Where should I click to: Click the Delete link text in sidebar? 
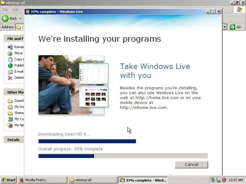19,78
